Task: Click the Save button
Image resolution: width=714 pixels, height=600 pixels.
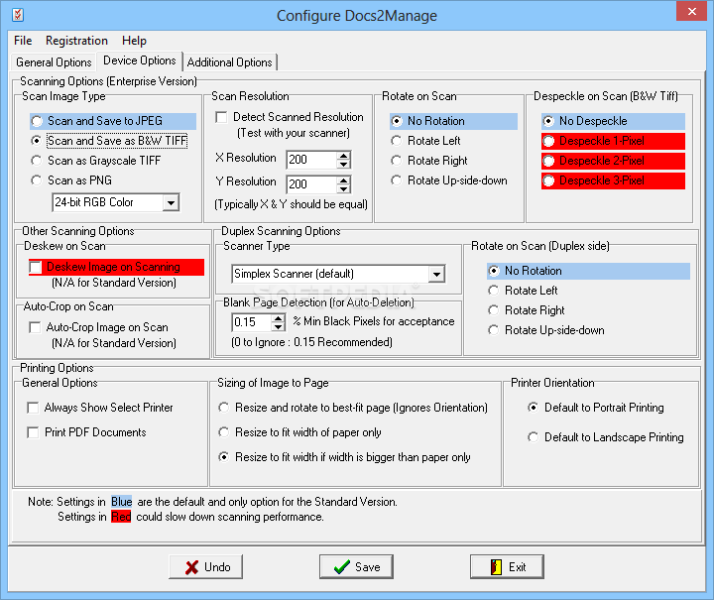Action: [x=357, y=567]
